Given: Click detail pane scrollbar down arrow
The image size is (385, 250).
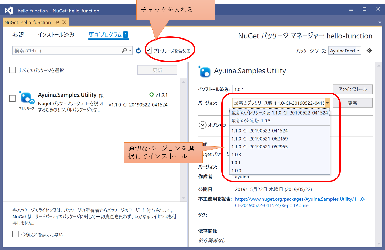Looking at the screenshot, I should coord(379,243).
